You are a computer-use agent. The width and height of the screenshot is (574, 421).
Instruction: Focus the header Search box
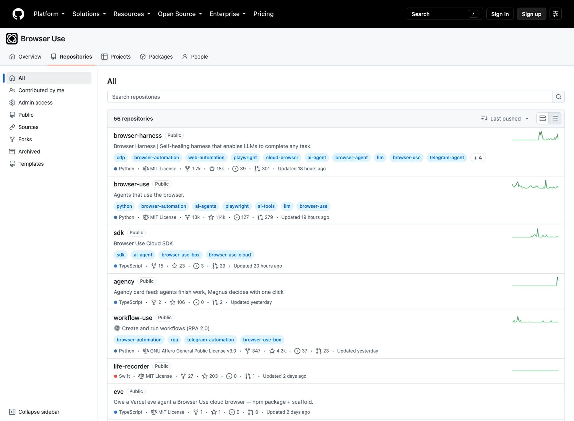[445, 14]
